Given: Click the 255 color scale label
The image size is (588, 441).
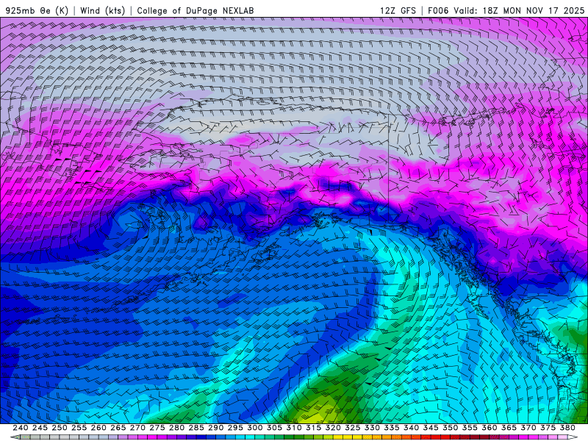Looking at the screenshot, I should 79,428.
